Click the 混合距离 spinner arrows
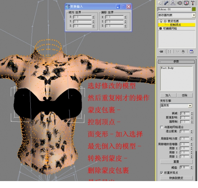The height and width of the screenshot is (188, 198). pyautogui.click(x=192, y=131)
